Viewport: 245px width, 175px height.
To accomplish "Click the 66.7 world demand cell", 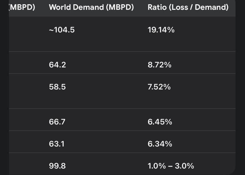I will (57, 122).
